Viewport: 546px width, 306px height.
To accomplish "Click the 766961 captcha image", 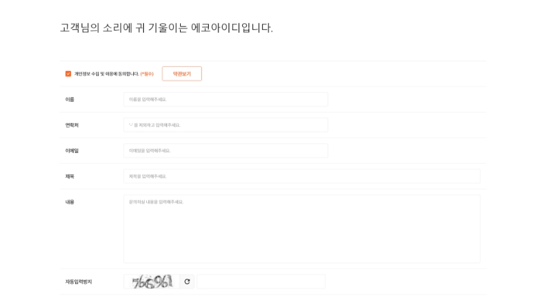I will pyautogui.click(x=152, y=281).
